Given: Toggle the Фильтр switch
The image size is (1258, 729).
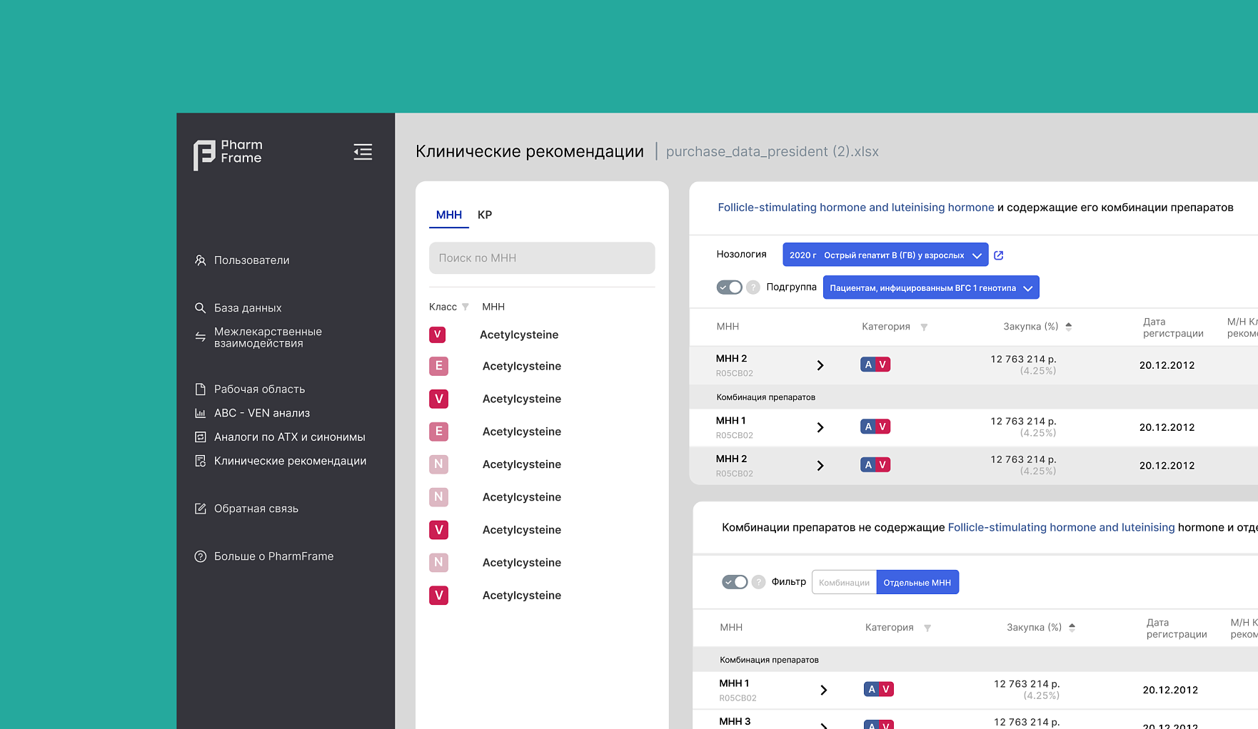Looking at the screenshot, I should point(734,581).
